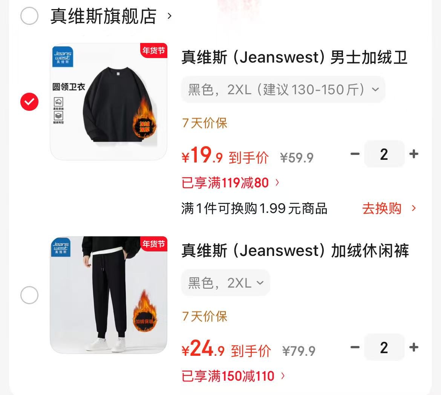Uncheck the selected sweatshirt item
Screen dimensions: 441x395
[x=29, y=101]
